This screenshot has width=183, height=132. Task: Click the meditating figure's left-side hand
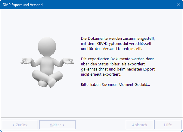pyautogui.click(x=26, y=60)
